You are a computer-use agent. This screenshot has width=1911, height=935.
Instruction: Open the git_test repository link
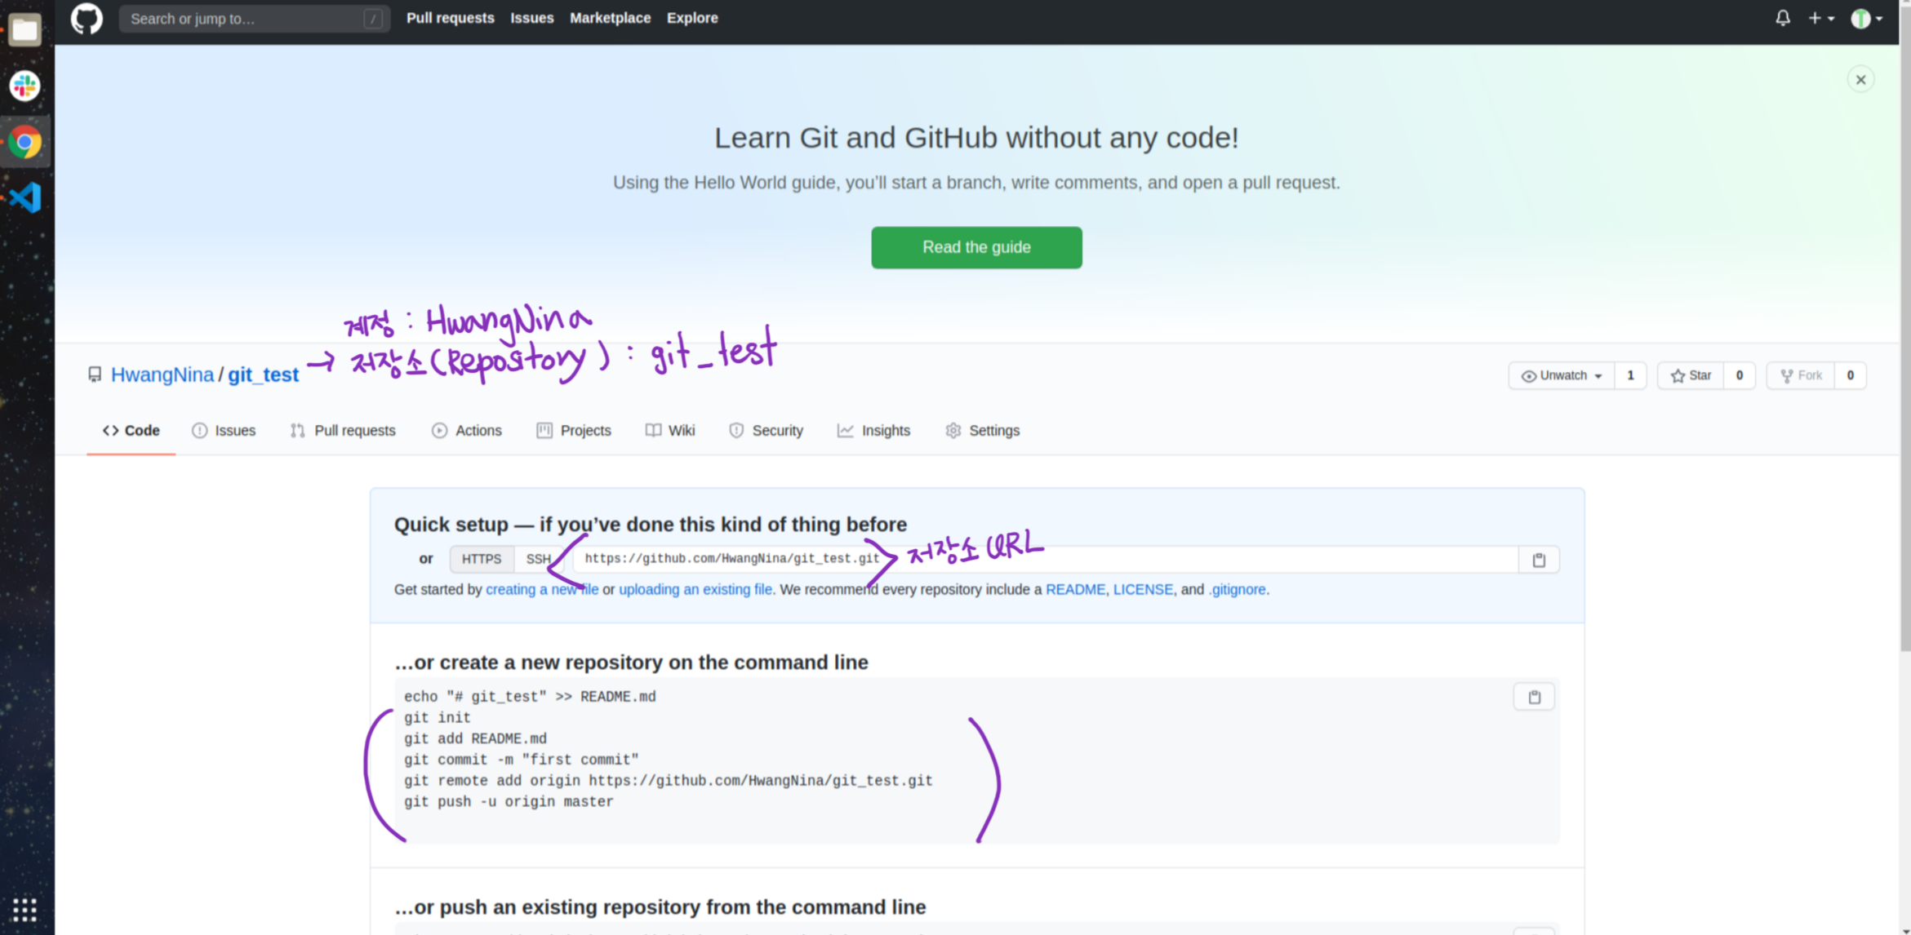[x=263, y=374]
